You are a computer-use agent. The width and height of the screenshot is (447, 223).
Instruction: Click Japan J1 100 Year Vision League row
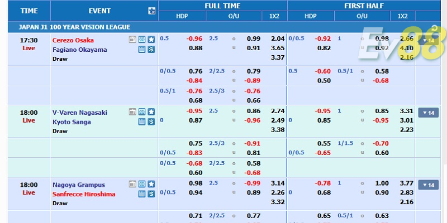[x=75, y=27]
